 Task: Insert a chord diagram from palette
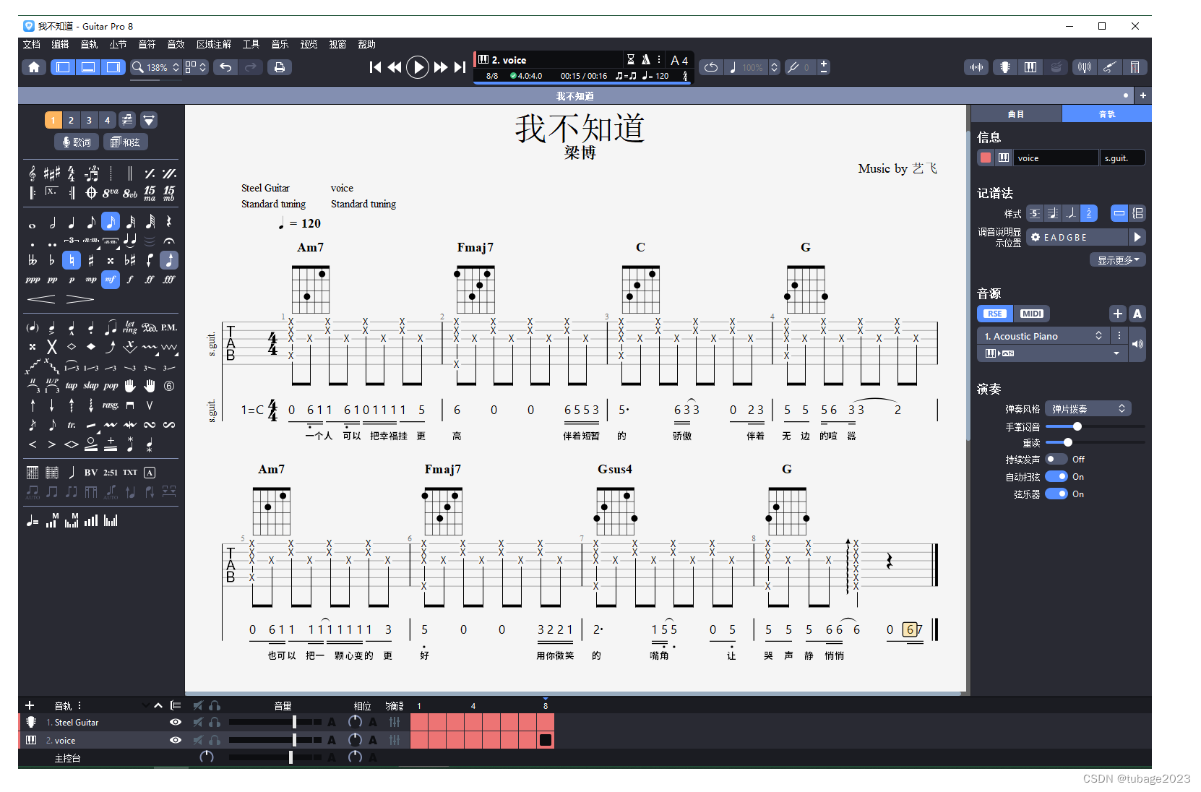33,473
